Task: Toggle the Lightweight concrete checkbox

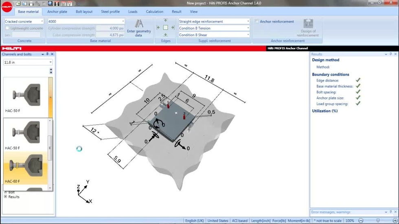Action: (x=7, y=28)
